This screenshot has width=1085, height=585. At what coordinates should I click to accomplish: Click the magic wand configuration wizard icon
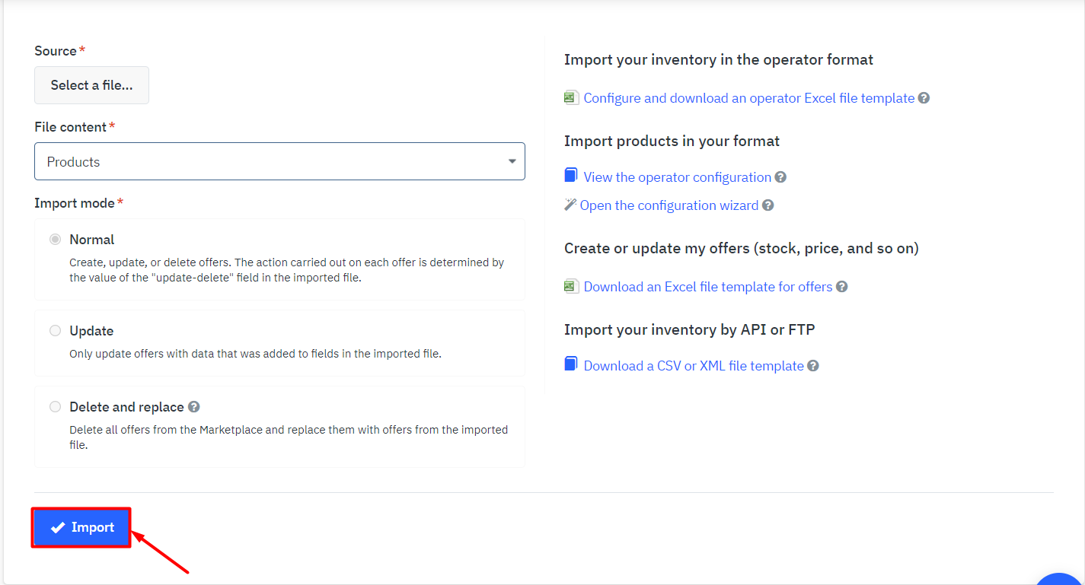pos(570,205)
